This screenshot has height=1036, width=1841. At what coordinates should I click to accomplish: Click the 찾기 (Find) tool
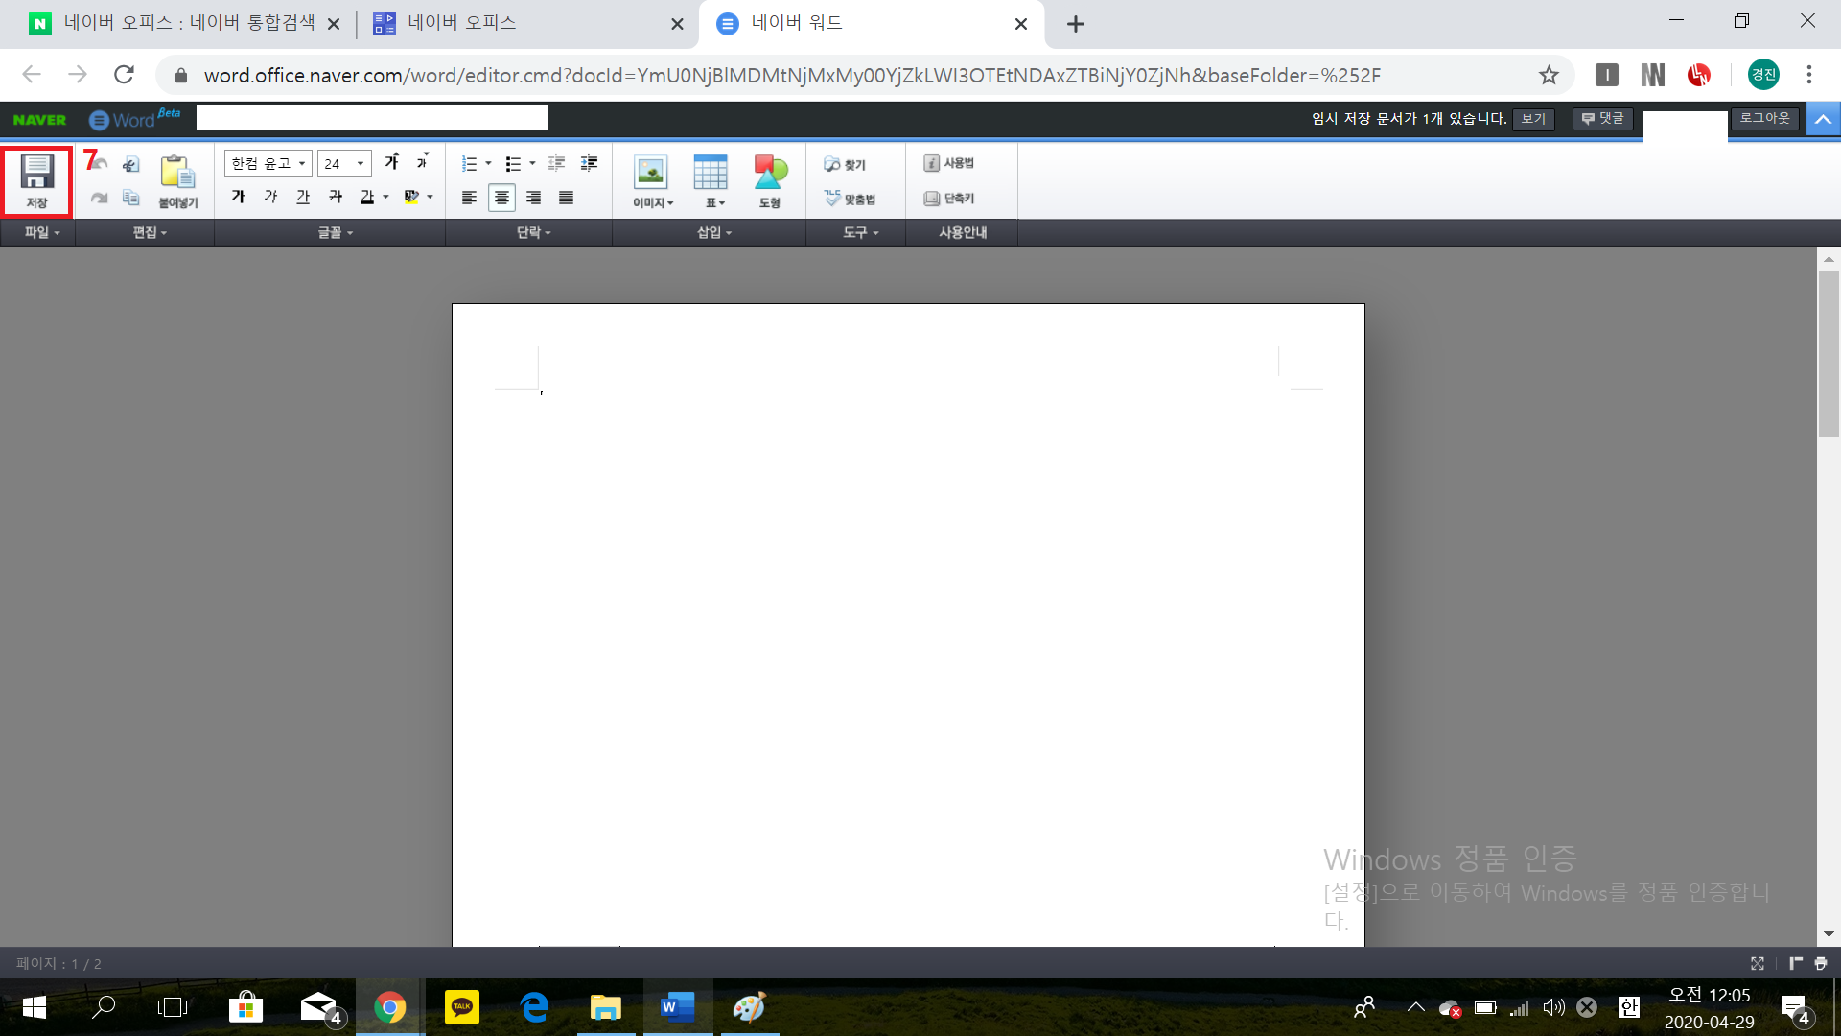point(844,164)
